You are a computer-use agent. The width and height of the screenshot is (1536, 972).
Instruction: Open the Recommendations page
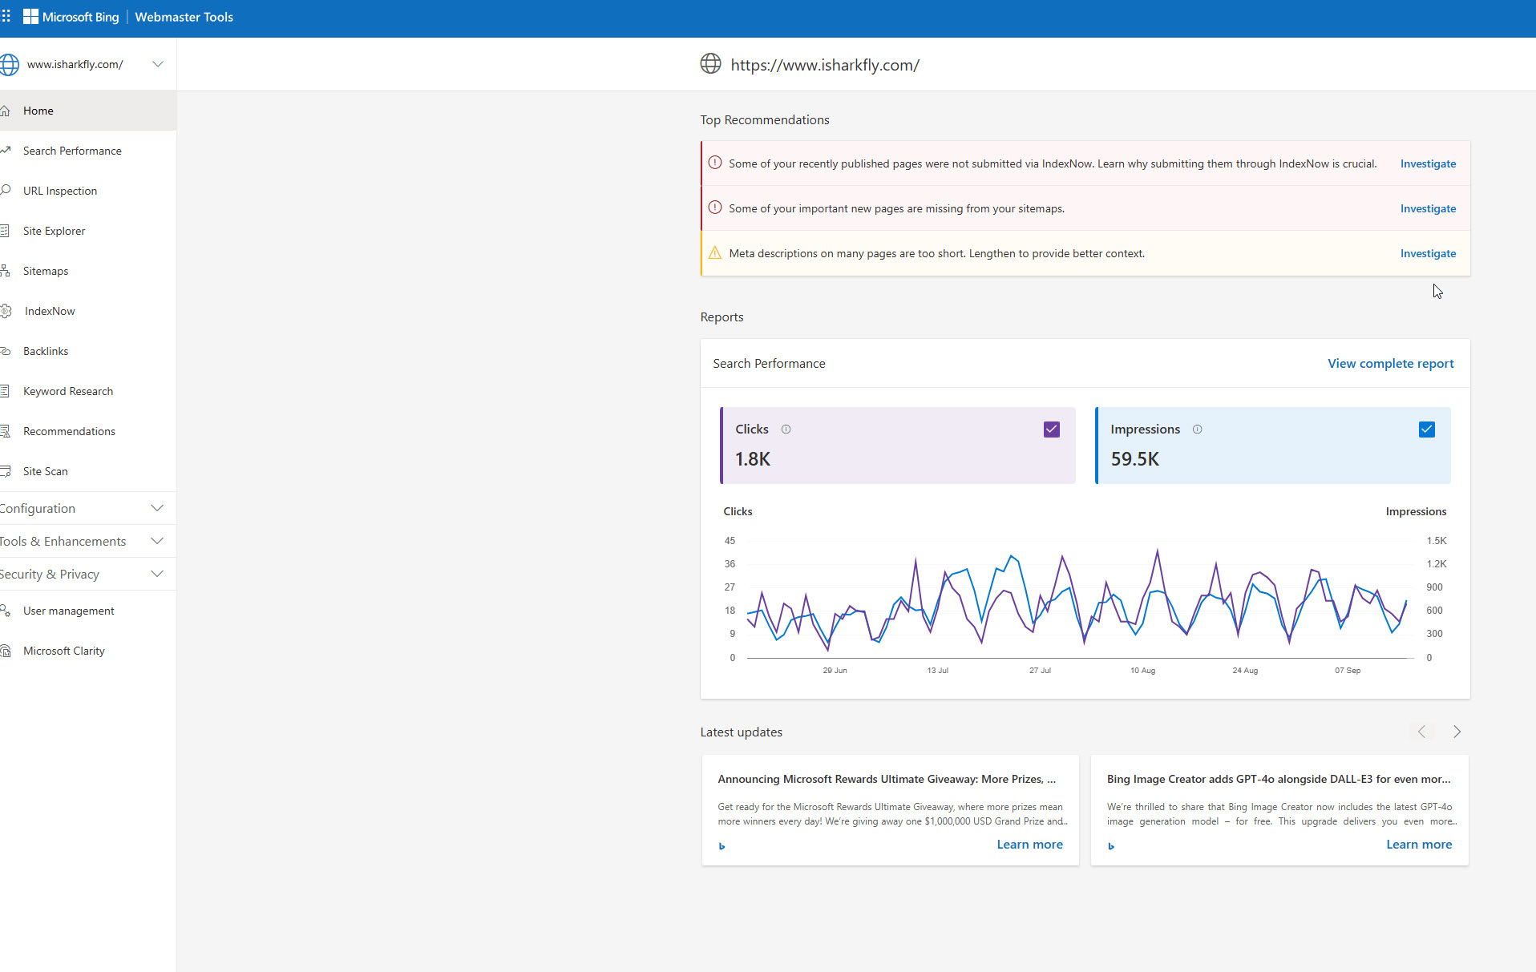pyautogui.click(x=88, y=431)
